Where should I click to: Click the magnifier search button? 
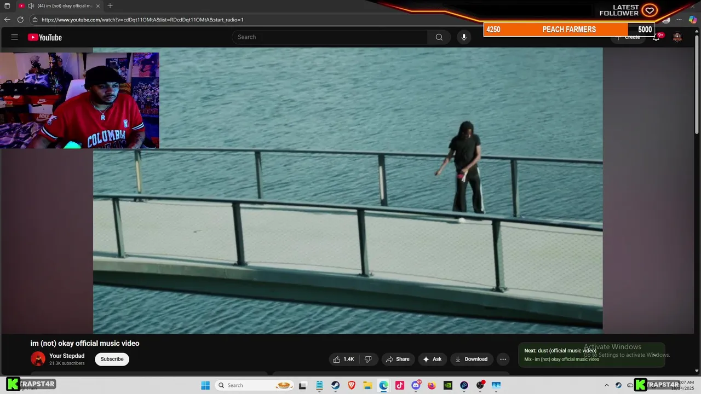(x=439, y=37)
